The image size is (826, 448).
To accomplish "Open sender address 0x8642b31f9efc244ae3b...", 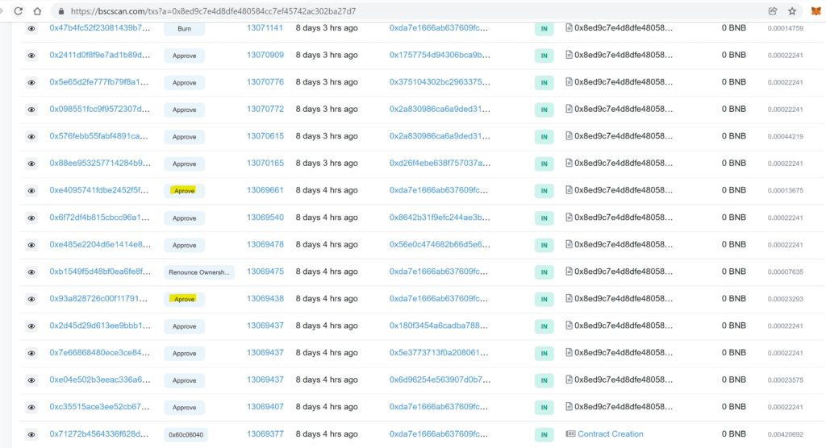I will (440, 218).
